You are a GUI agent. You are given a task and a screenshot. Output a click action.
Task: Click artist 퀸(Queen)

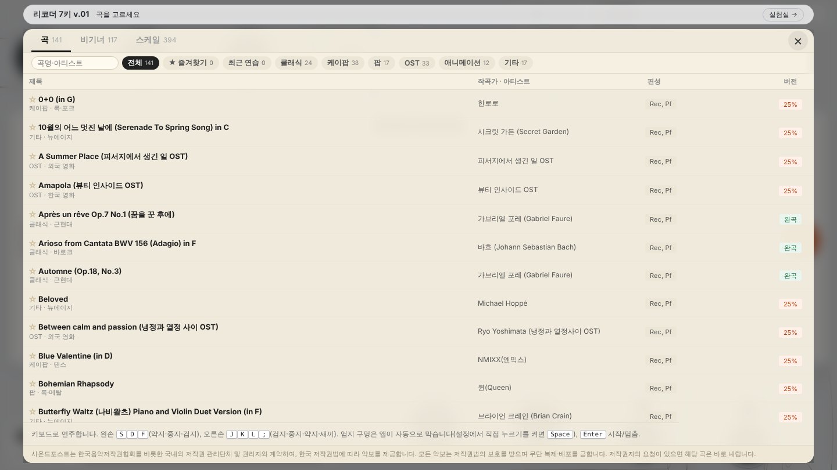pyautogui.click(x=495, y=388)
